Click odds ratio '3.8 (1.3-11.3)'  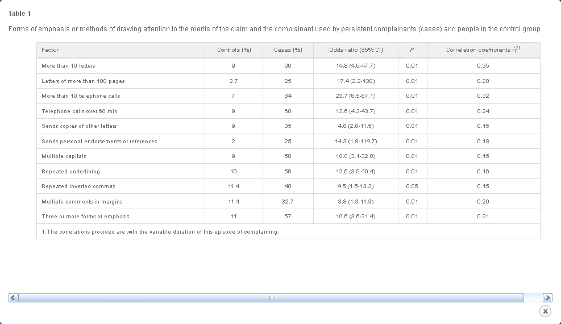tap(356, 202)
